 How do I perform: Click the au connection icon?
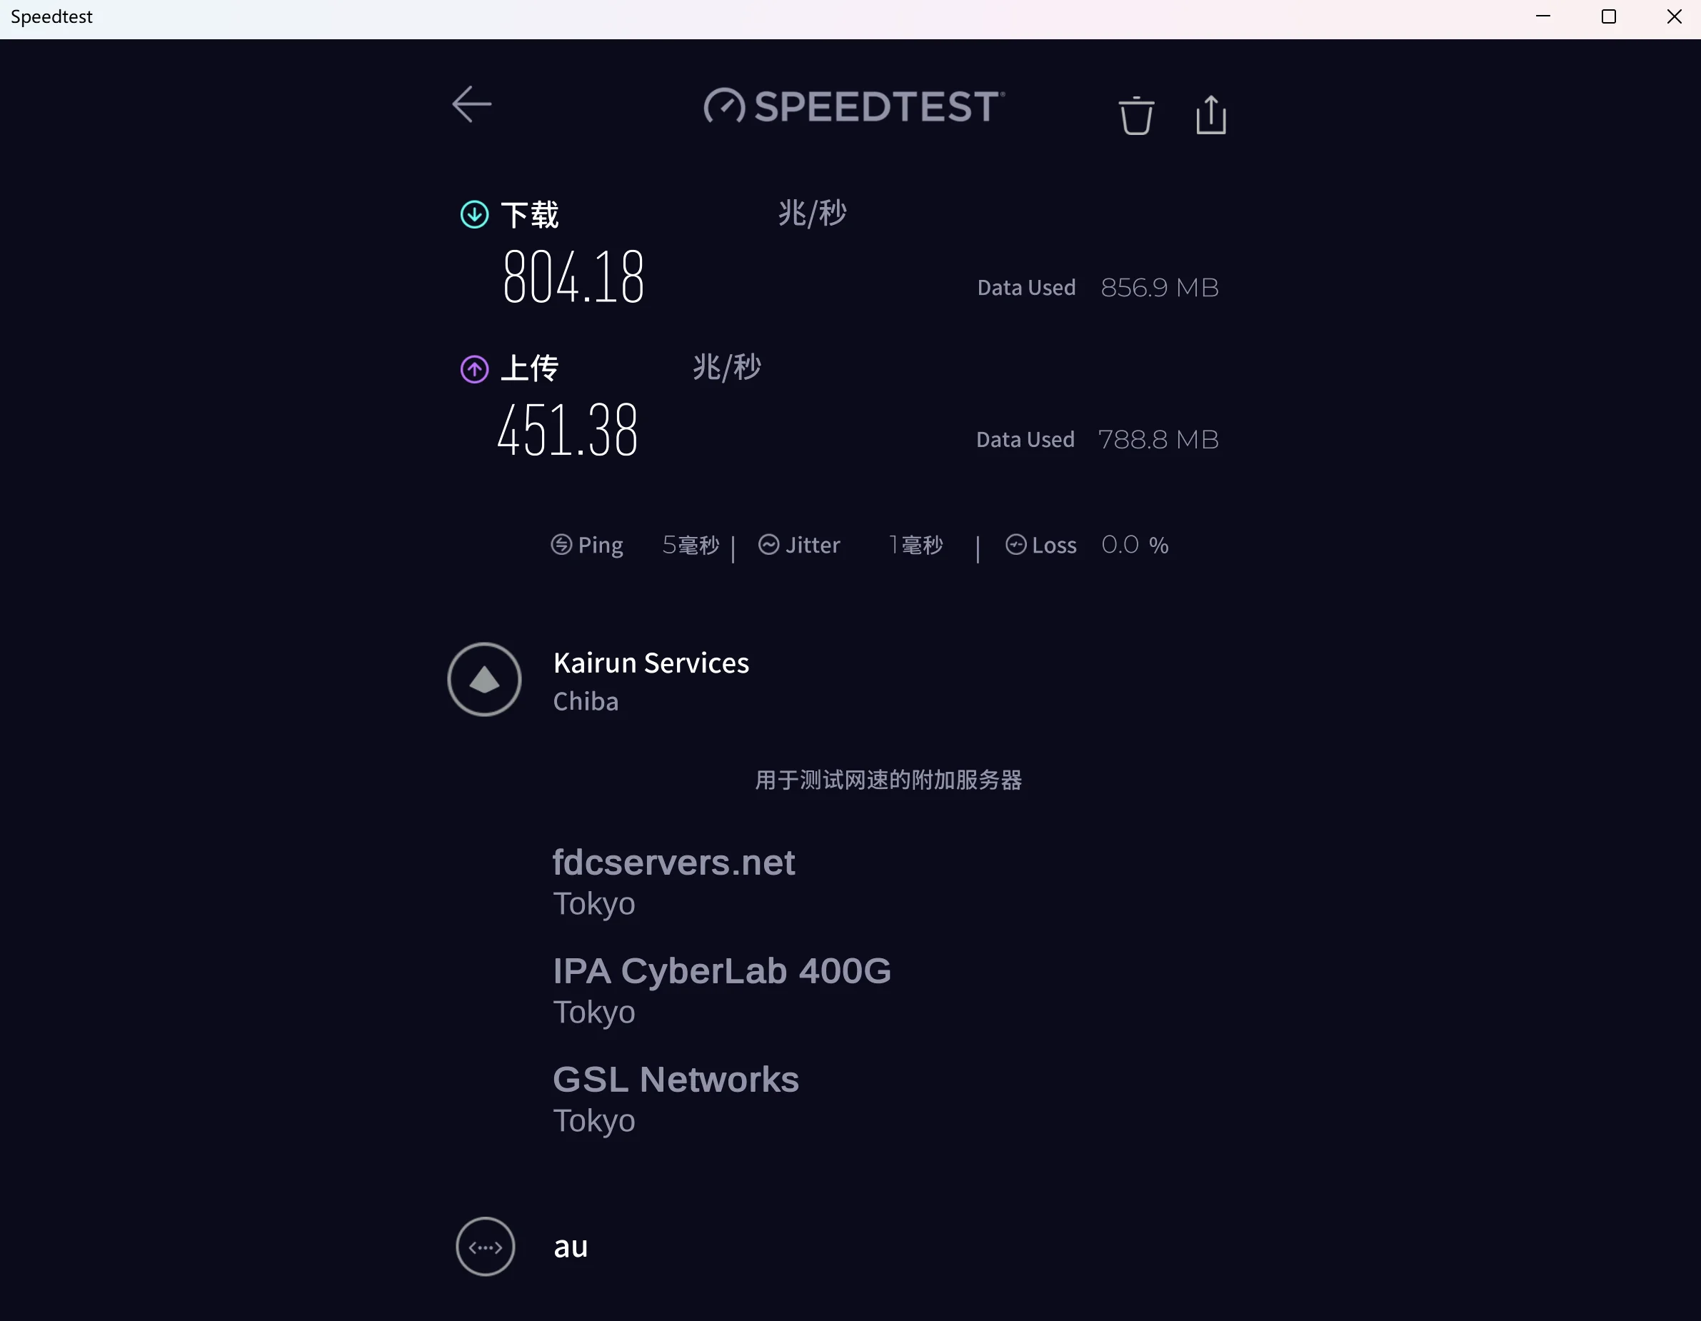tap(484, 1246)
